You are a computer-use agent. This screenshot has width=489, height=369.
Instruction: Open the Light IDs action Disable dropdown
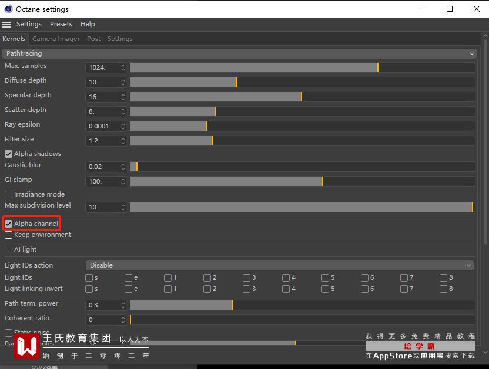click(x=279, y=265)
